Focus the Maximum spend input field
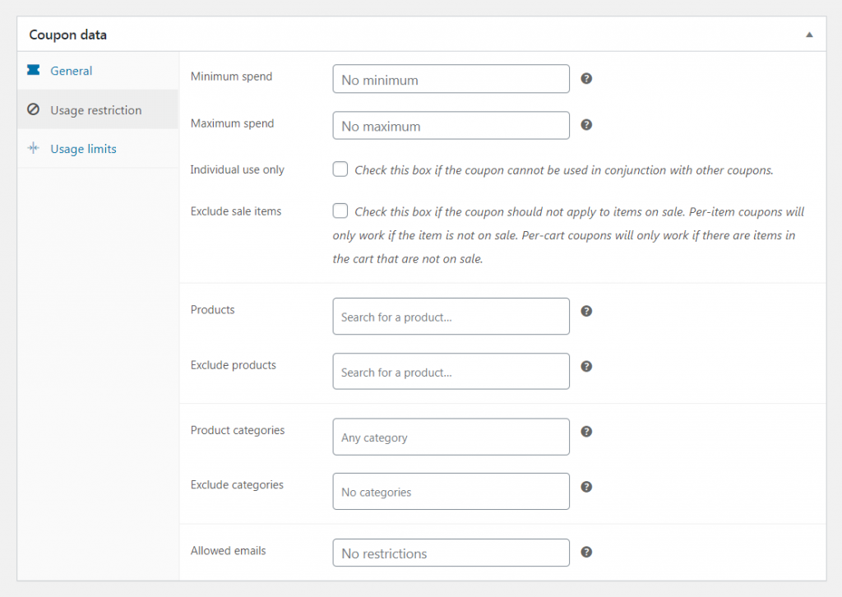The width and height of the screenshot is (842, 597). 451,126
